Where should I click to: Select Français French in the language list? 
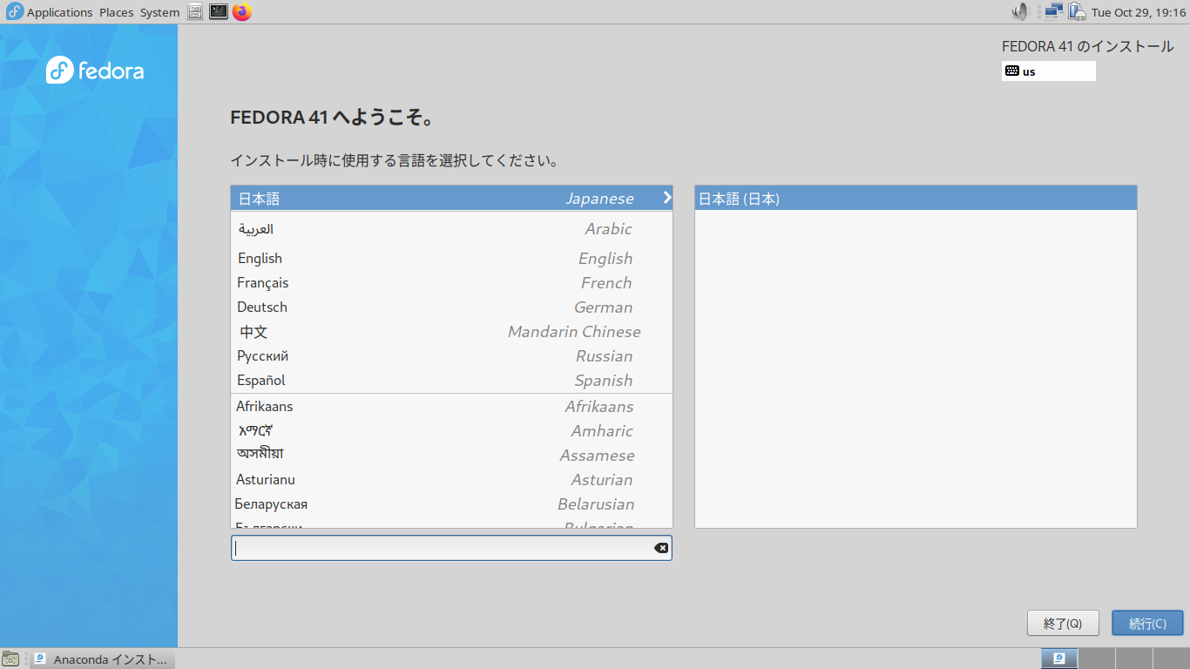click(x=451, y=283)
